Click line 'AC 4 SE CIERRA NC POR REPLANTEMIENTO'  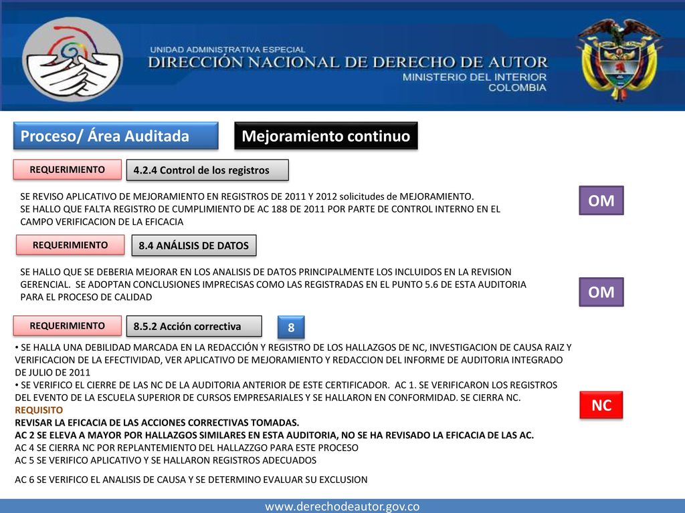click(x=187, y=448)
